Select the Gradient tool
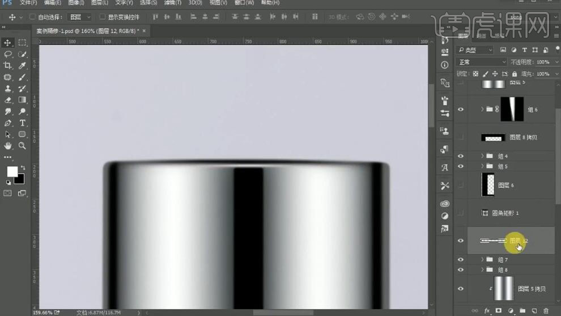The width and height of the screenshot is (561, 316). 22,100
